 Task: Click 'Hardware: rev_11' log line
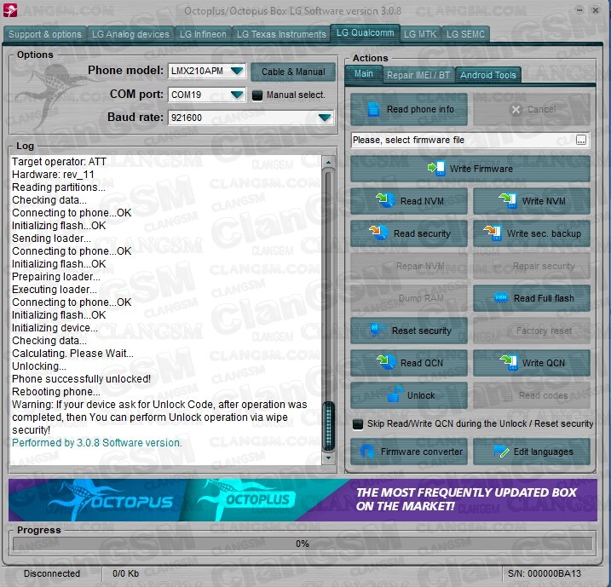[53, 175]
